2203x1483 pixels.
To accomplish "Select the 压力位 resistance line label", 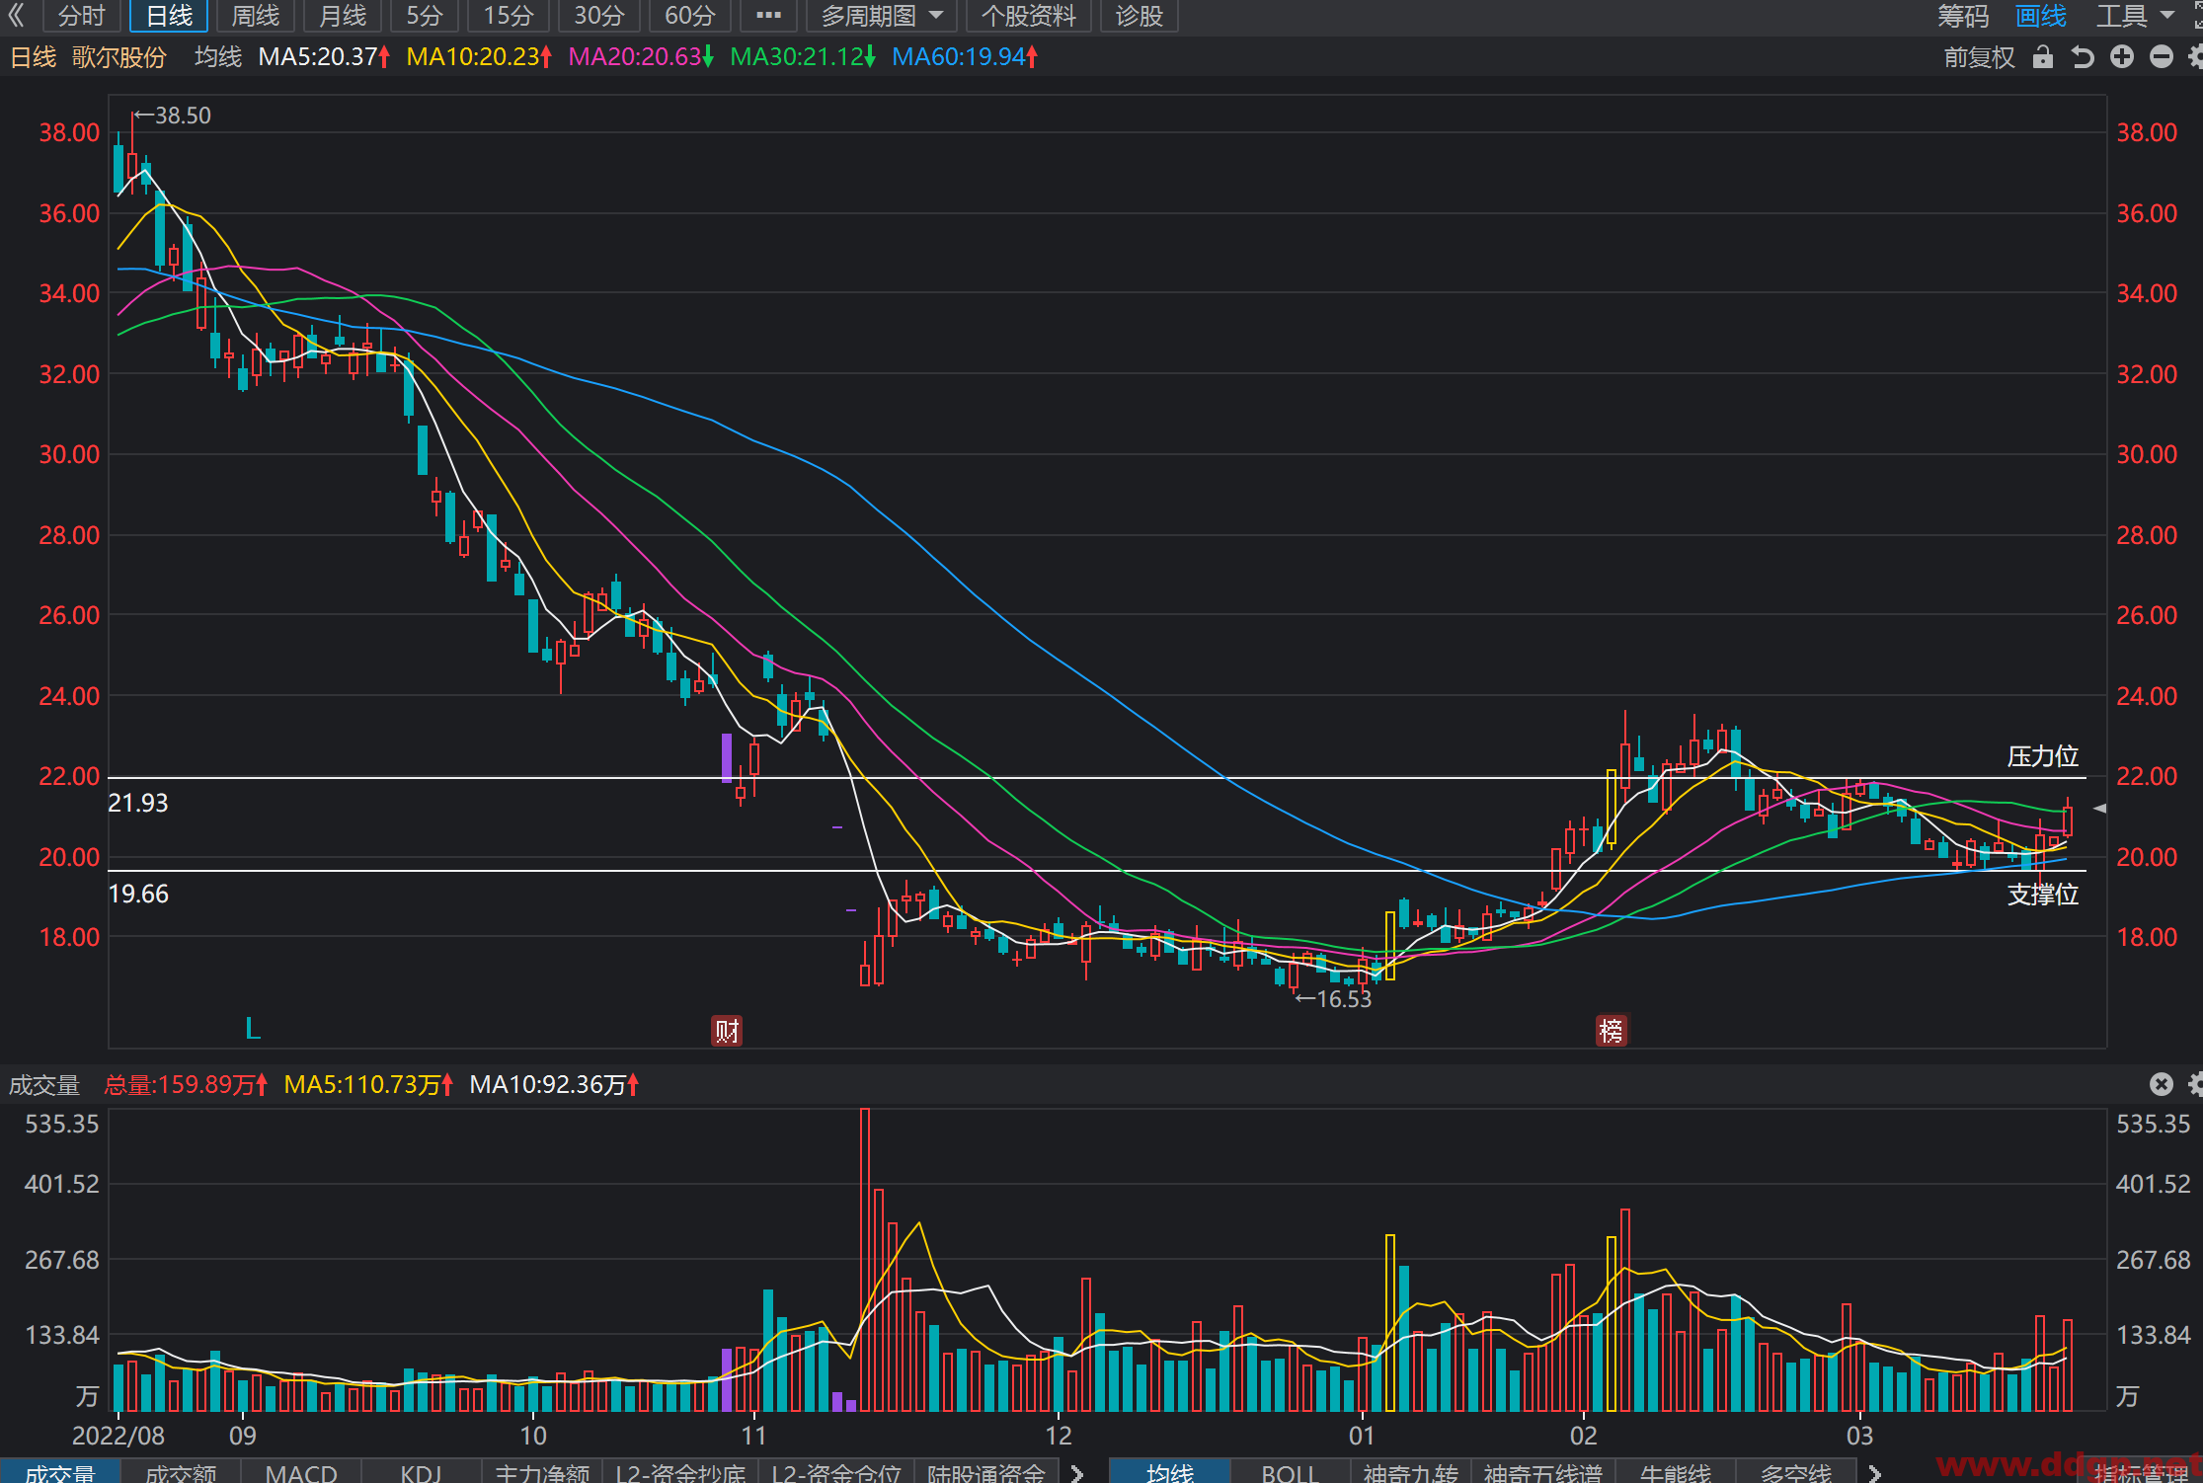I will coord(2043,756).
